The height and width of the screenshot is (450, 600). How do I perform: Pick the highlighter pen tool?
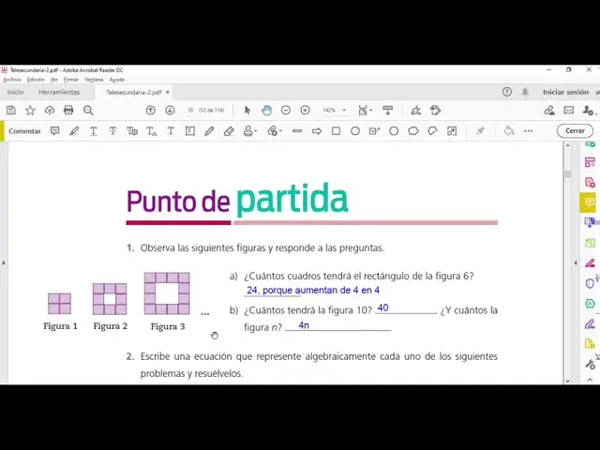(74, 131)
